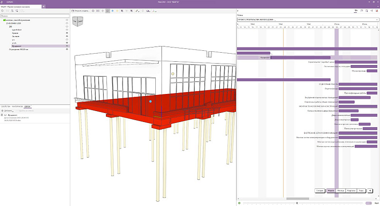Add a new project tab with plus button
Viewport: 380px width, 206px height.
44,7
